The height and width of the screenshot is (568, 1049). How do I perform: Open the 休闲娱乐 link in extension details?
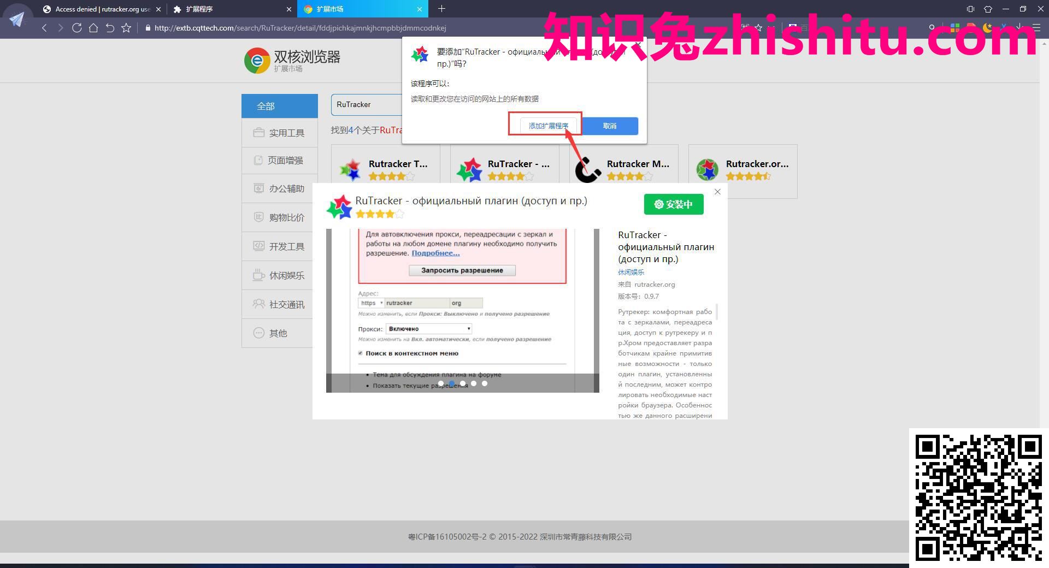631,272
